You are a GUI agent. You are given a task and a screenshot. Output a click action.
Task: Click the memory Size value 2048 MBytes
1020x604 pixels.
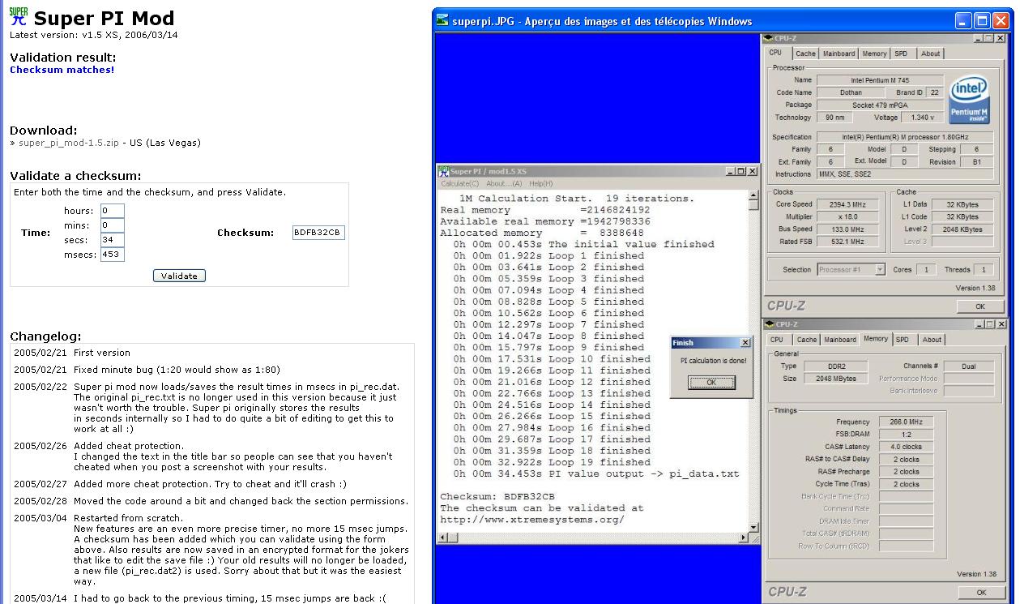[834, 379]
